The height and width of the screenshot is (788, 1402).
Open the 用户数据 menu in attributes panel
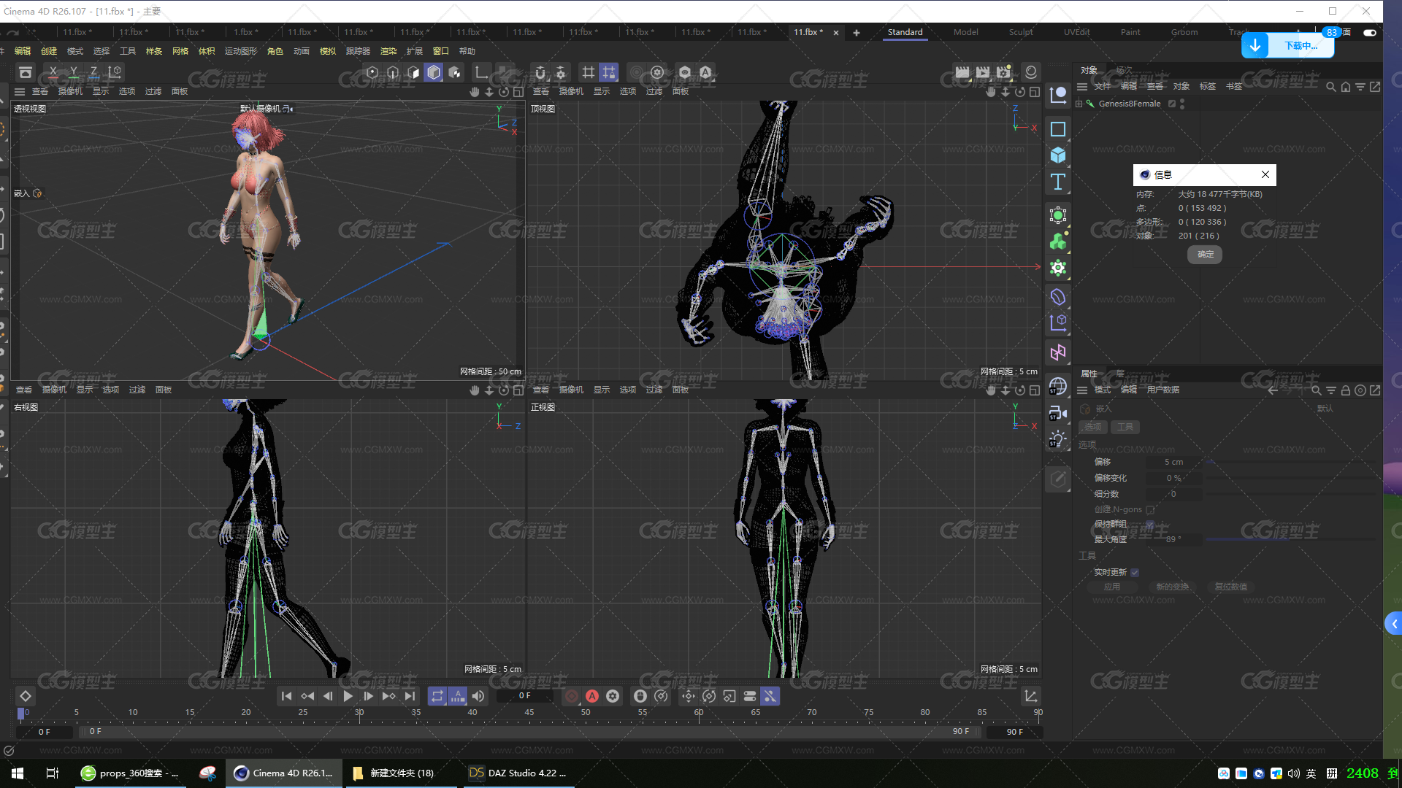tap(1163, 390)
